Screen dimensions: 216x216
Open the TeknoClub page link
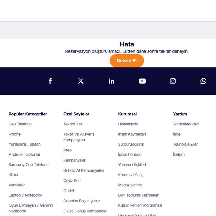(73, 124)
